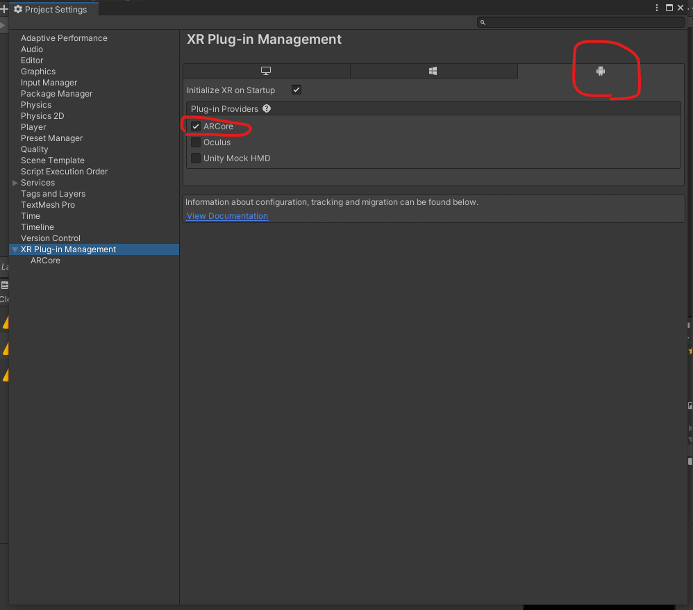The image size is (693, 610).
Task: Open TextMesh Pro settings
Action: tap(48, 205)
